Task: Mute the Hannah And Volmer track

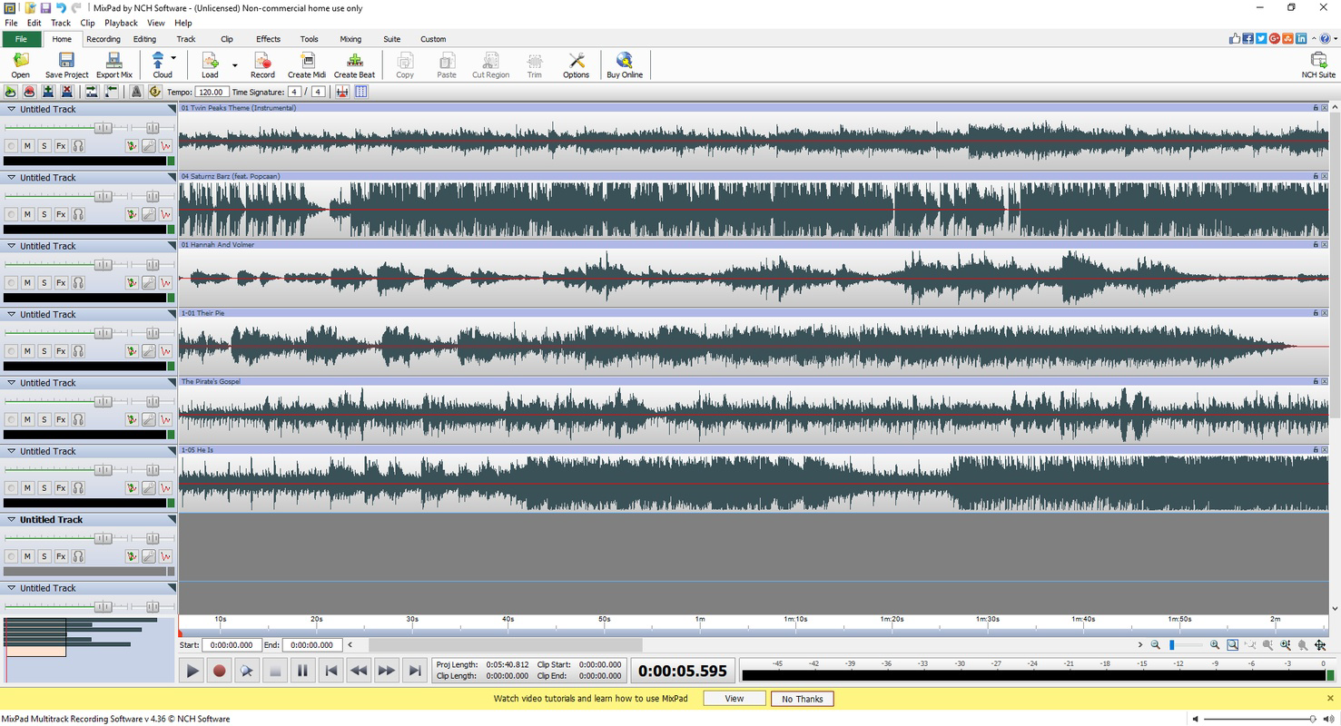Action: click(27, 282)
